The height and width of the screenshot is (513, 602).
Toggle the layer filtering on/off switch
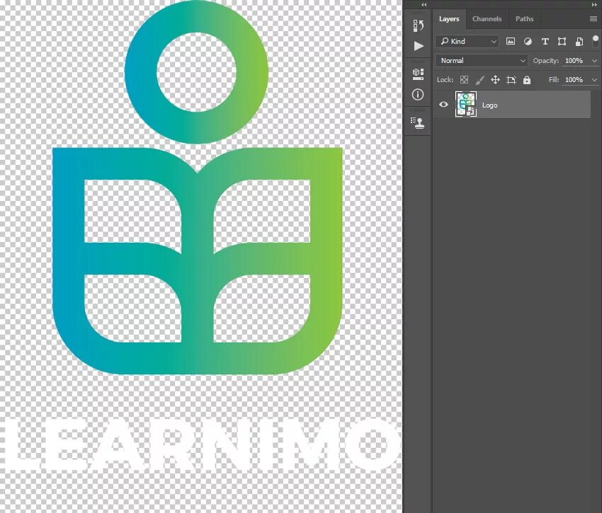595,41
